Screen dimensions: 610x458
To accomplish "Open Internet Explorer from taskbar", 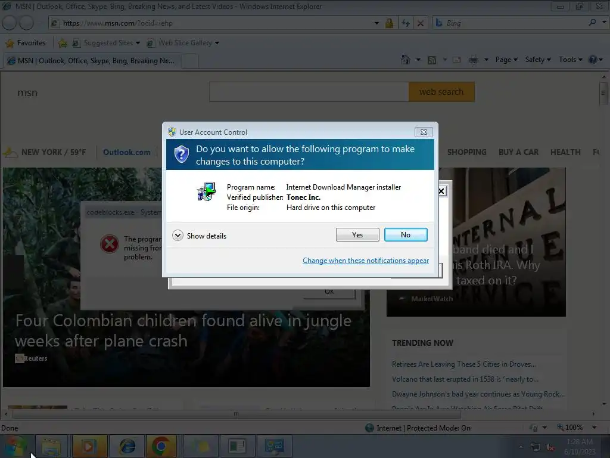I will click(127, 446).
